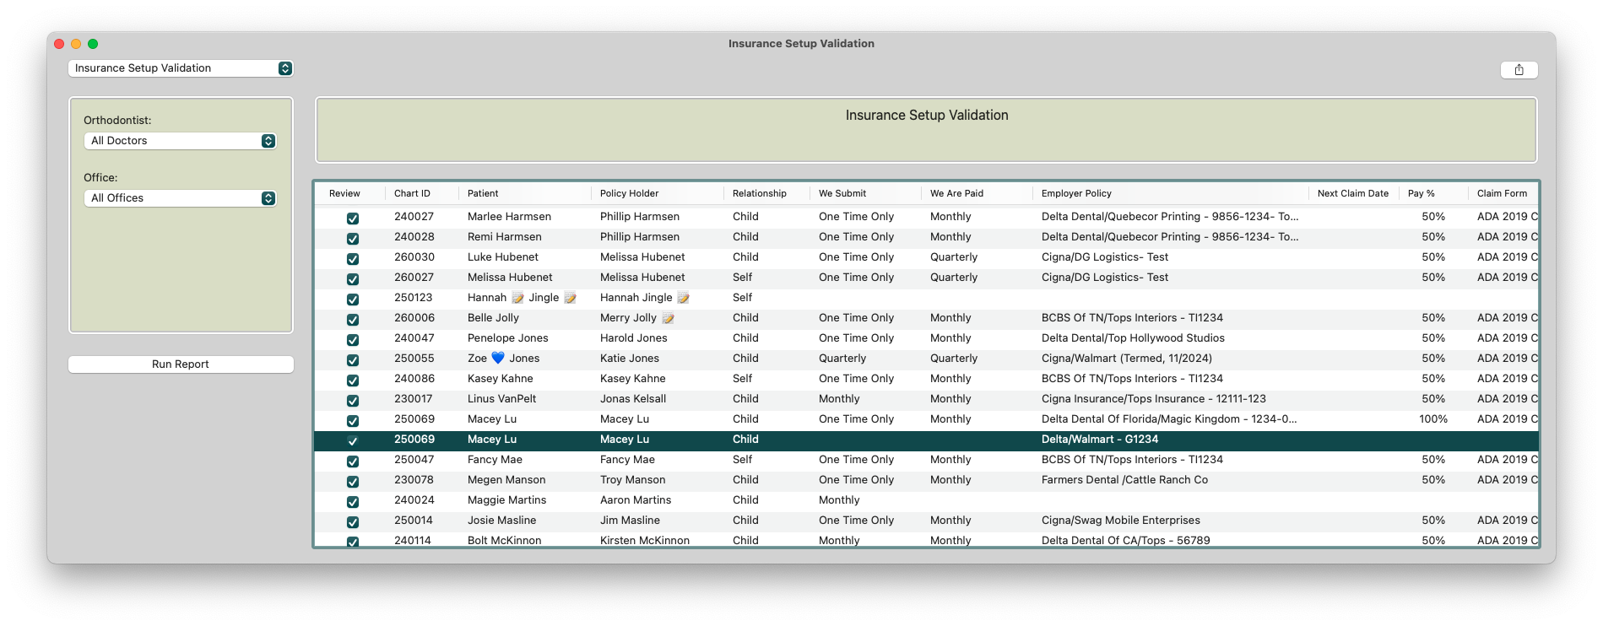Click policy holder Jonas Kelsall
This screenshot has height=626, width=1603.
[x=633, y=399]
